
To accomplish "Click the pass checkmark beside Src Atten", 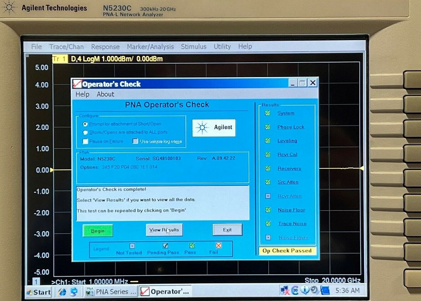I will point(268,182).
